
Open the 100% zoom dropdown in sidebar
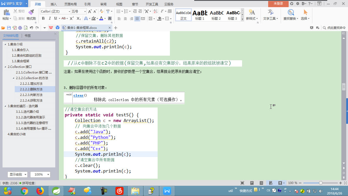[40, 175]
